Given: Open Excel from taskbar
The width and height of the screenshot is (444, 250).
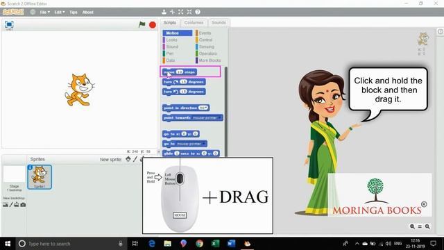Looking at the screenshot, I should tap(215, 244).
